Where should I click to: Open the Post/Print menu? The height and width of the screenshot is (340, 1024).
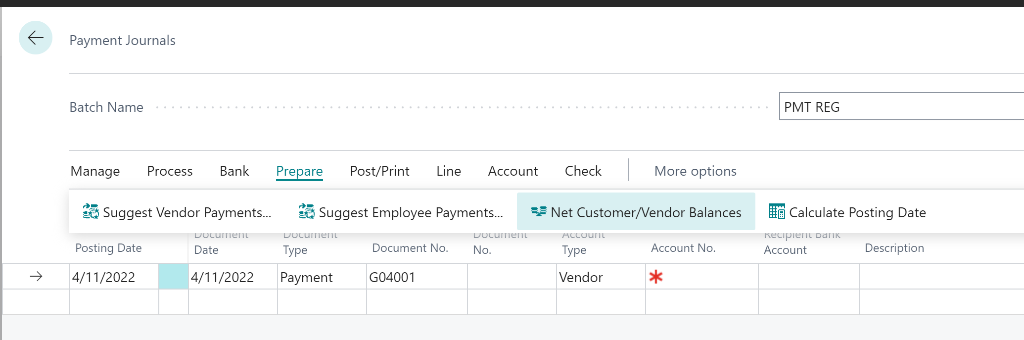click(379, 171)
